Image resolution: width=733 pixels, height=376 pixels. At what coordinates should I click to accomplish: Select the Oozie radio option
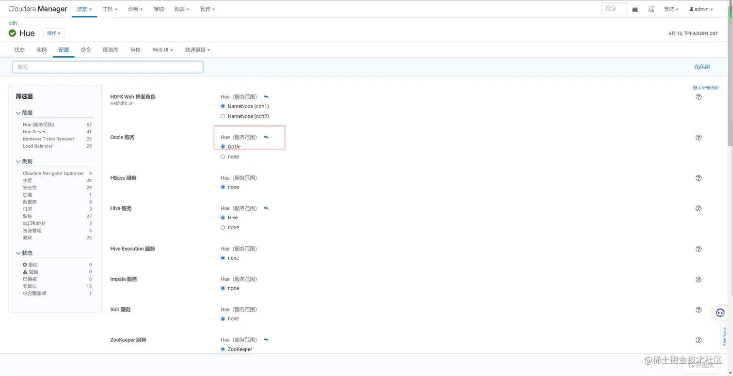(223, 146)
